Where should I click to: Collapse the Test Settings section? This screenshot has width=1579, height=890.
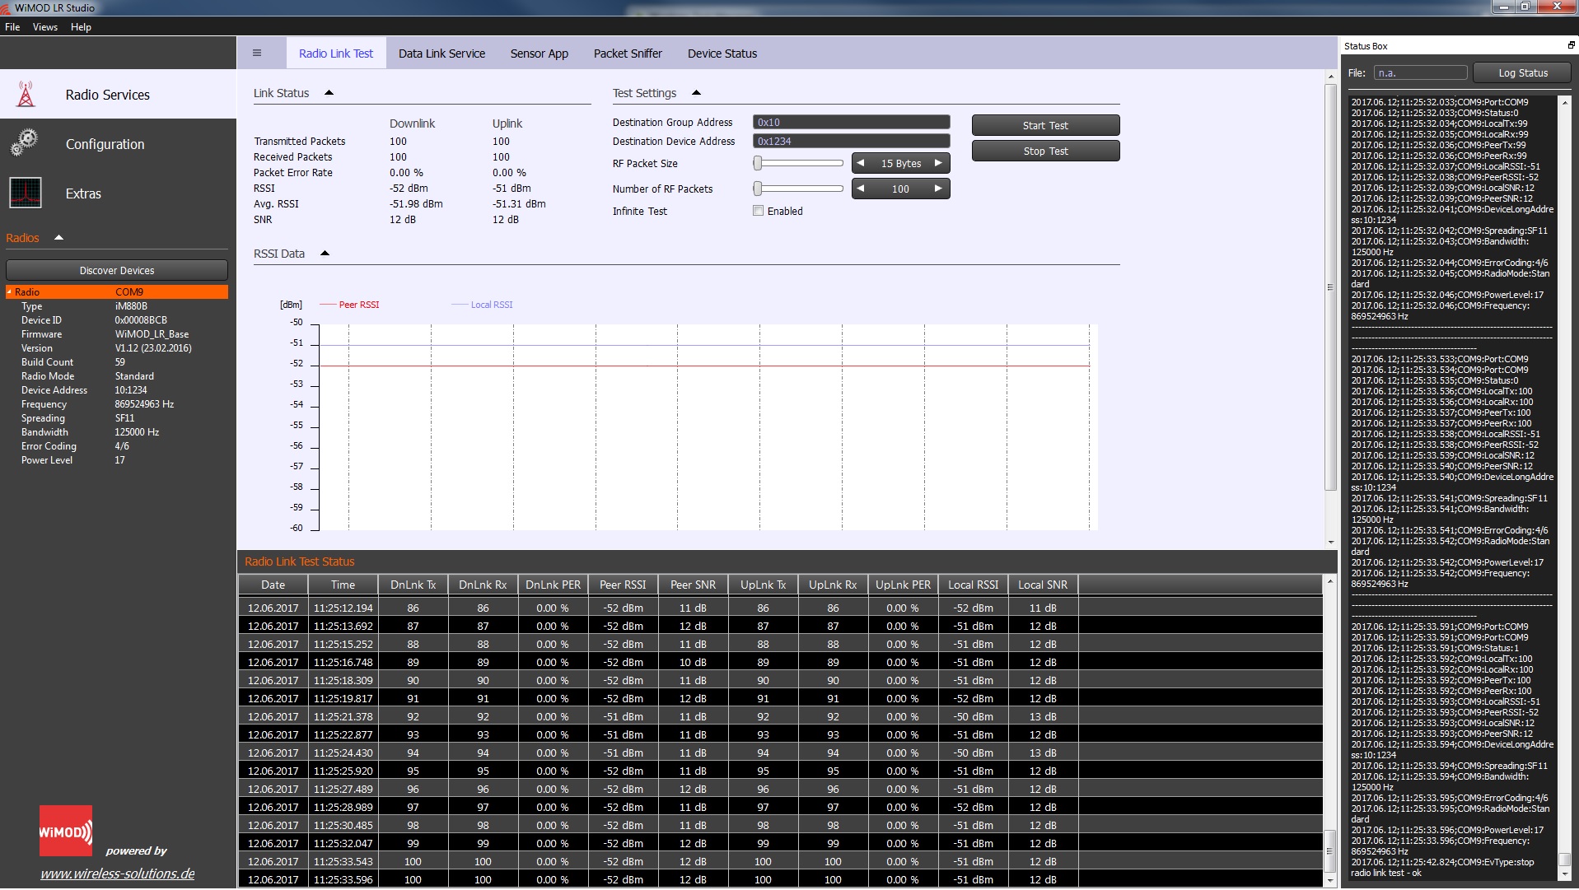[696, 93]
